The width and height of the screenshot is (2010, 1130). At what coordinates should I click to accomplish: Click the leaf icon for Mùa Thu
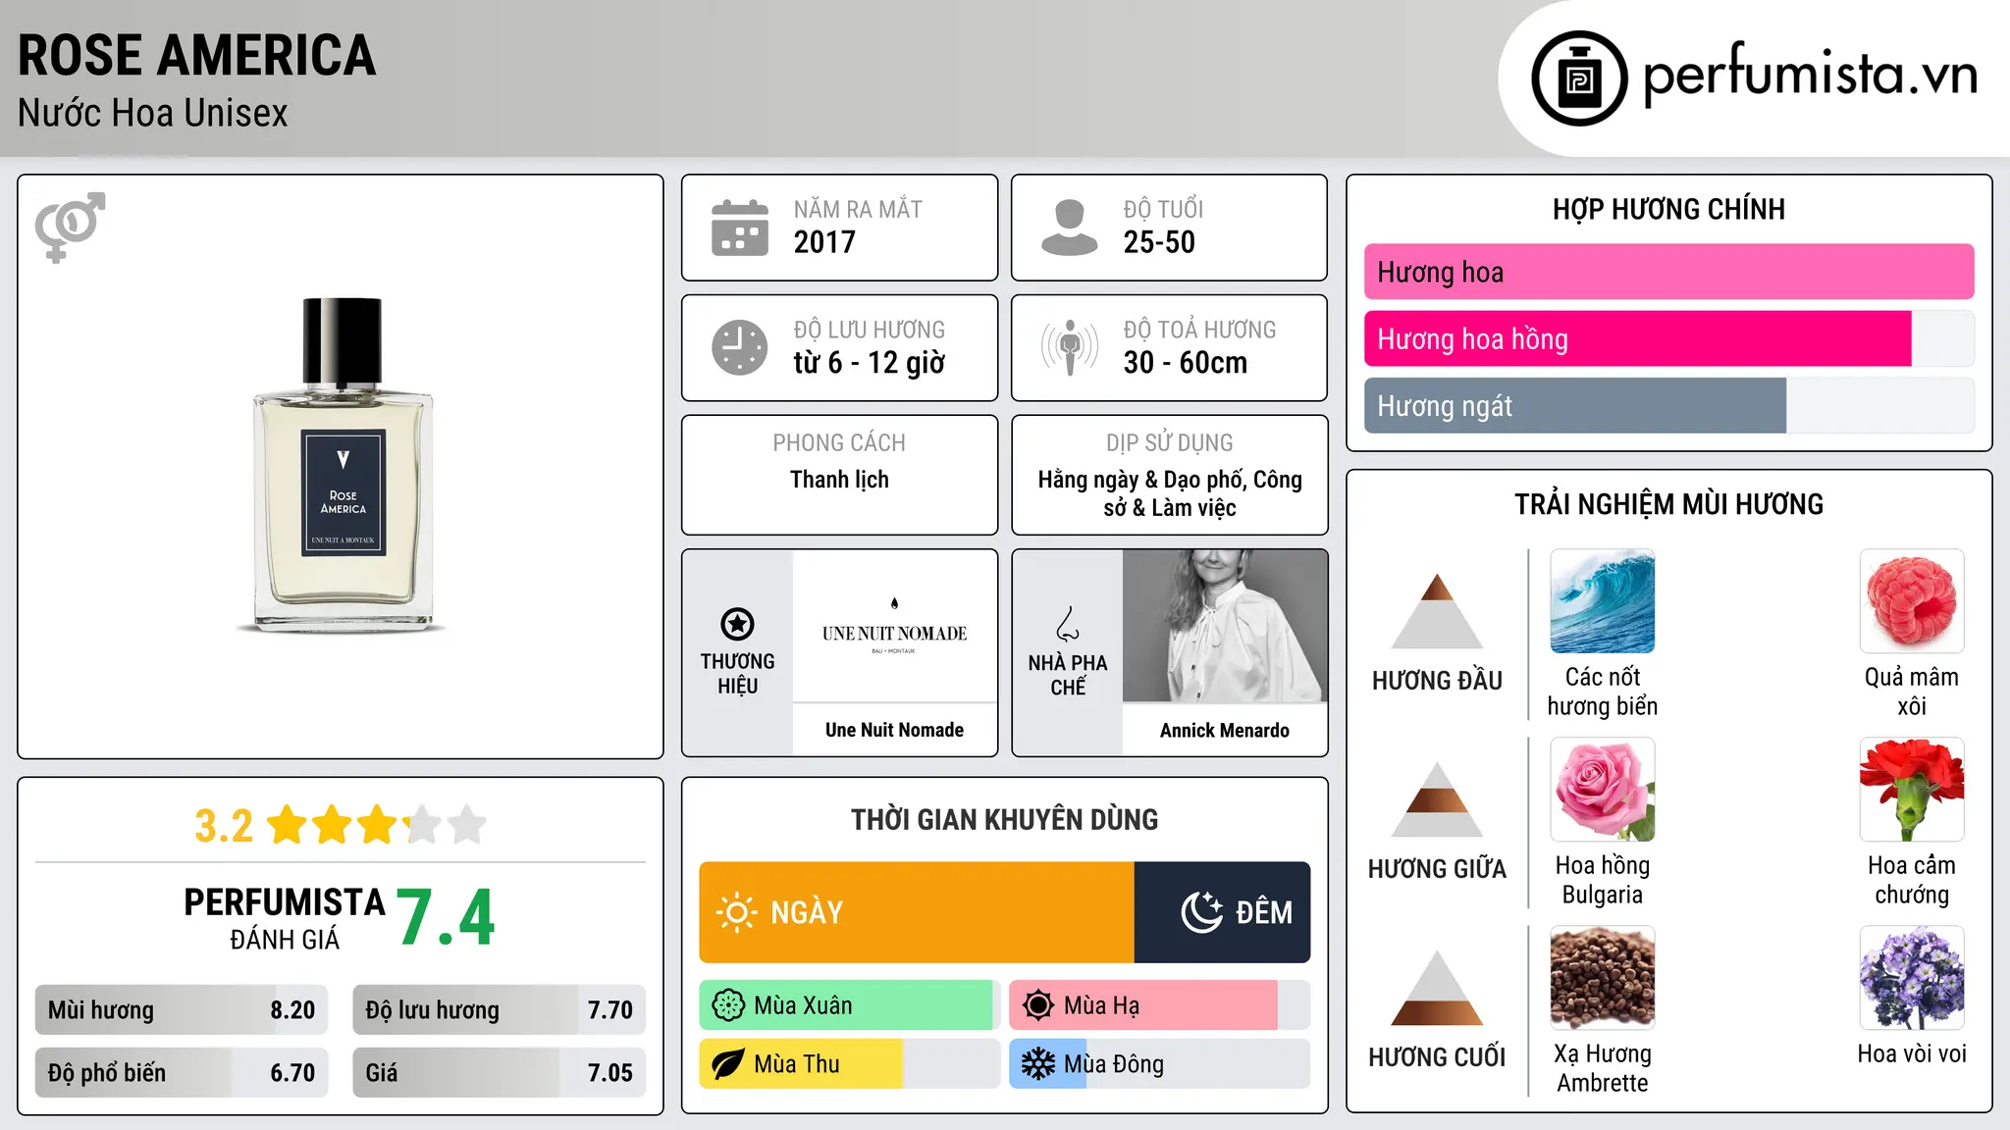pos(728,1064)
